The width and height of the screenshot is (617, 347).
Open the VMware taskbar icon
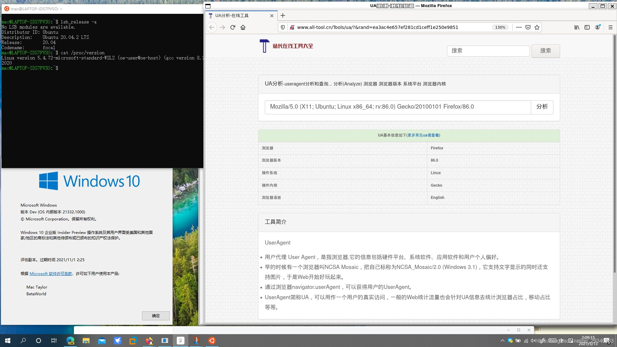coord(133,341)
